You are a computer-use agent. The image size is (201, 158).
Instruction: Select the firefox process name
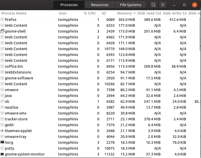coord(11,20)
